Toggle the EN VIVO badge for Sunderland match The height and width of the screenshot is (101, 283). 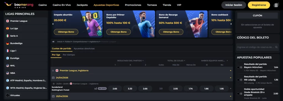tap(102, 89)
